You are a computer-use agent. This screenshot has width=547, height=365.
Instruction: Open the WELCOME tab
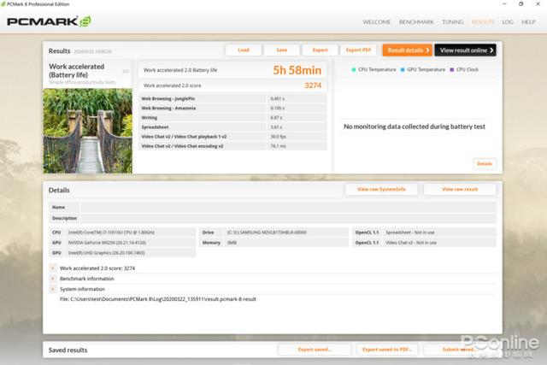tap(376, 22)
